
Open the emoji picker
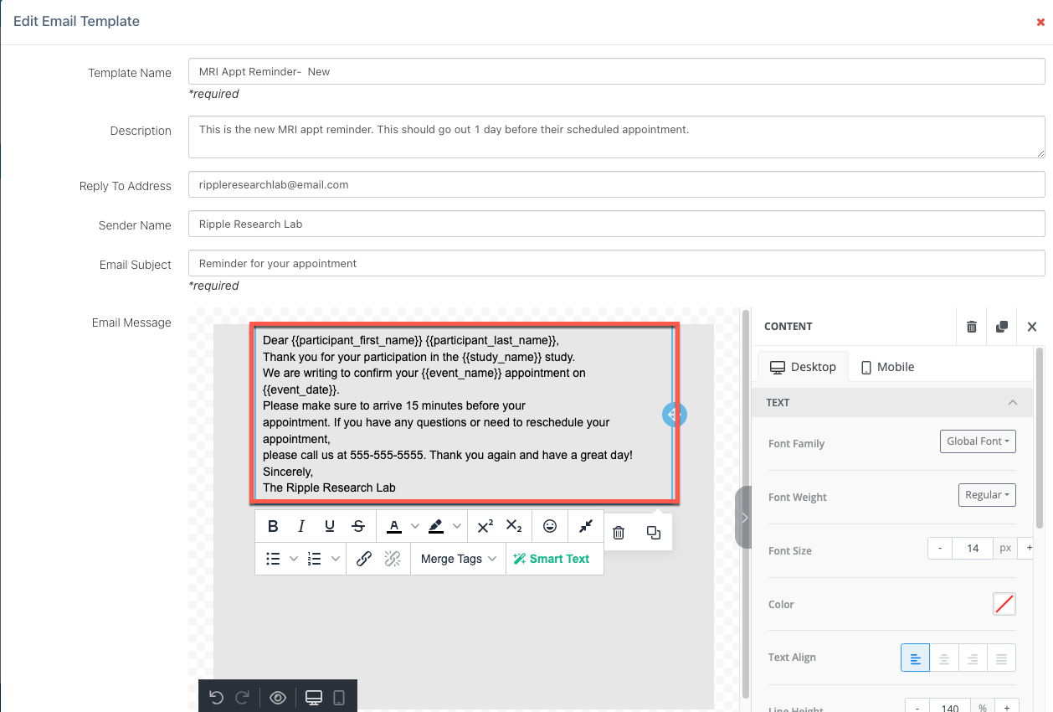tap(550, 526)
